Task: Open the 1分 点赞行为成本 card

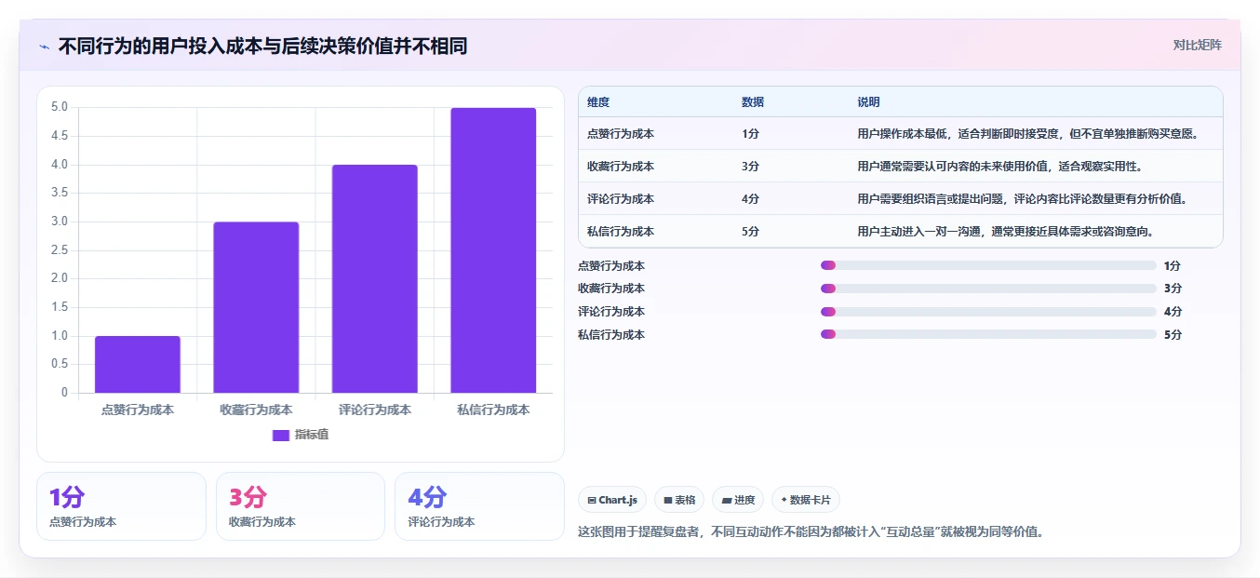Action: 121,506
